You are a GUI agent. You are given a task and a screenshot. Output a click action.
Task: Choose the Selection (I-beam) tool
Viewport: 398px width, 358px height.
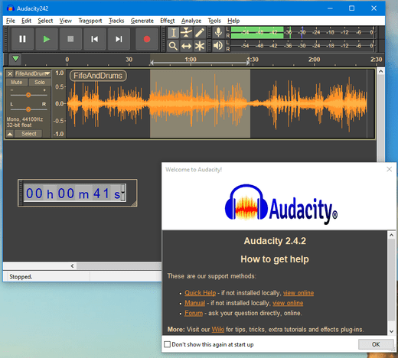coord(174,33)
